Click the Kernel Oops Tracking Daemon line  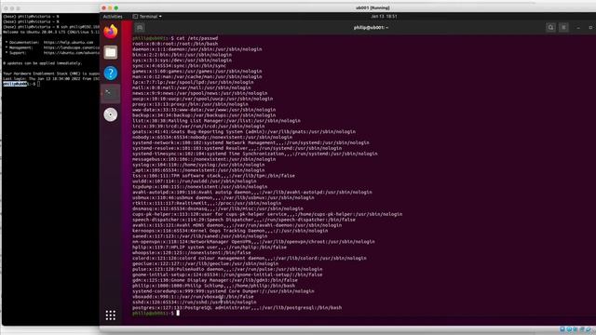(230, 231)
